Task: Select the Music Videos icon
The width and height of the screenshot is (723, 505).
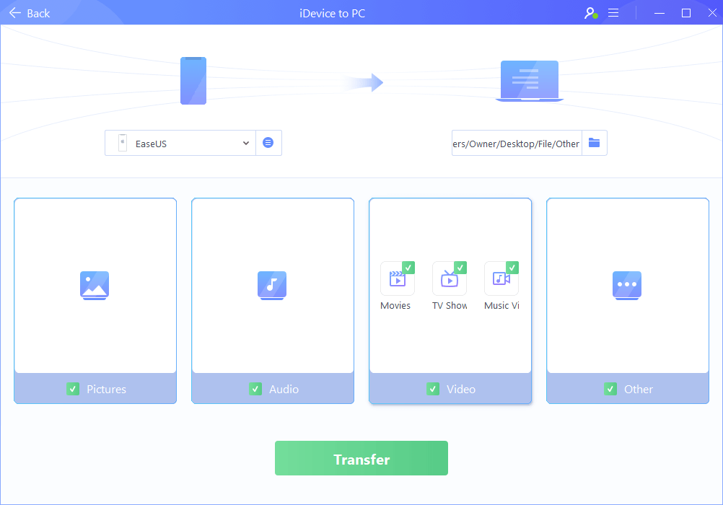Action: (501, 278)
